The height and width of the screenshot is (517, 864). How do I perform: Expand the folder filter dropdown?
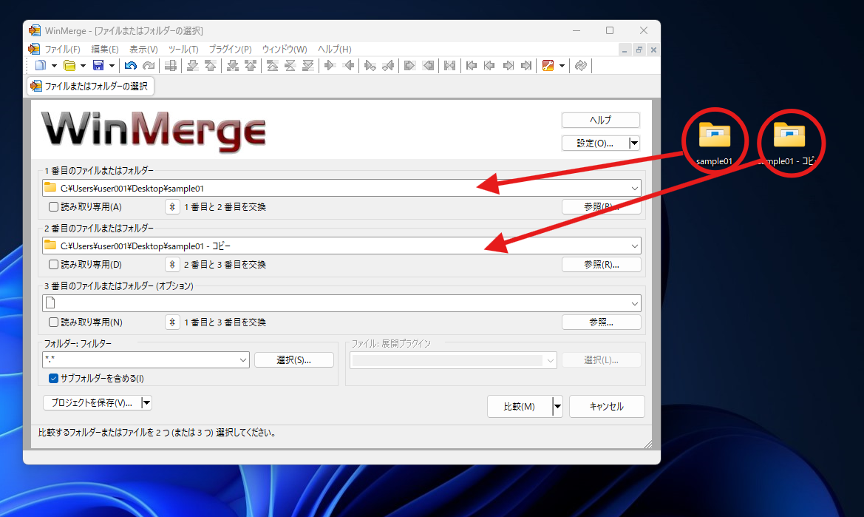243,359
